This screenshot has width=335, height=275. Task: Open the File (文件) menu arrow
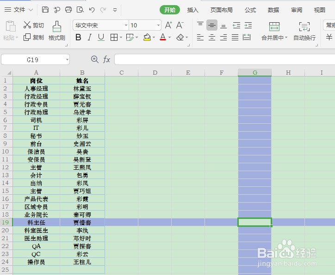click(x=31, y=10)
